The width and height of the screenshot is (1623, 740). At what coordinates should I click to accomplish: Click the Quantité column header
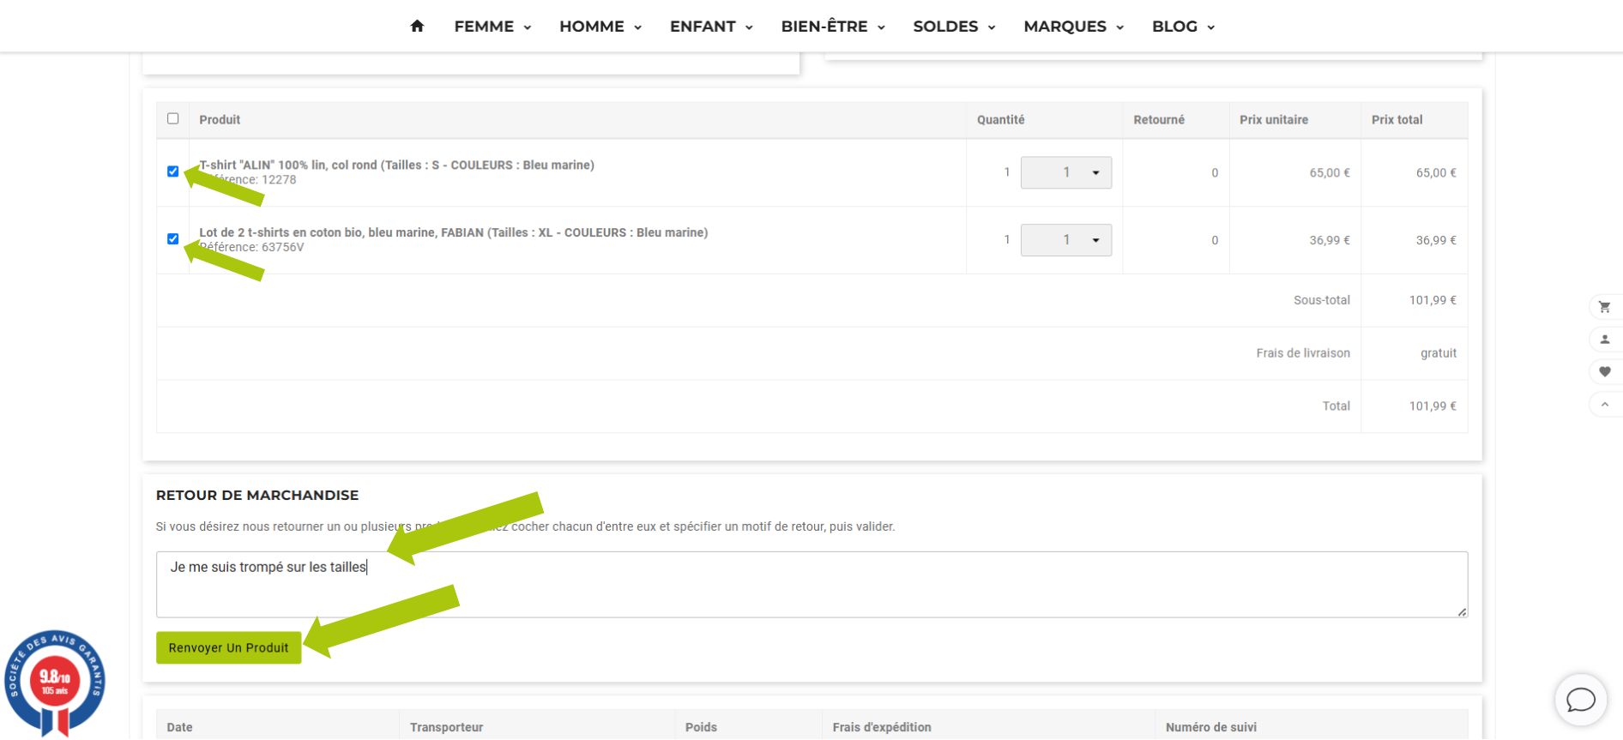pyautogui.click(x=1000, y=120)
